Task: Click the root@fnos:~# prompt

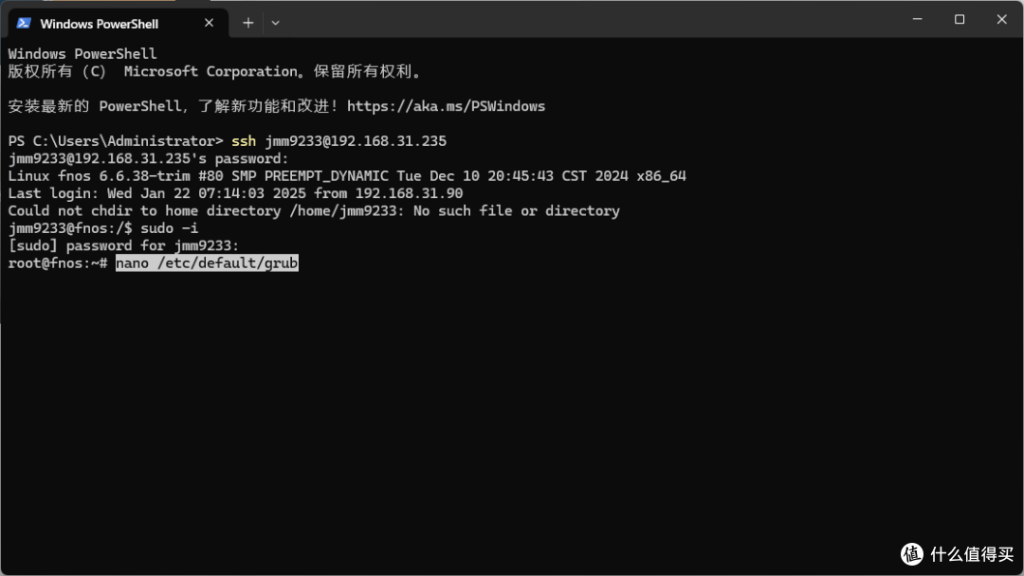Action: tap(58, 262)
